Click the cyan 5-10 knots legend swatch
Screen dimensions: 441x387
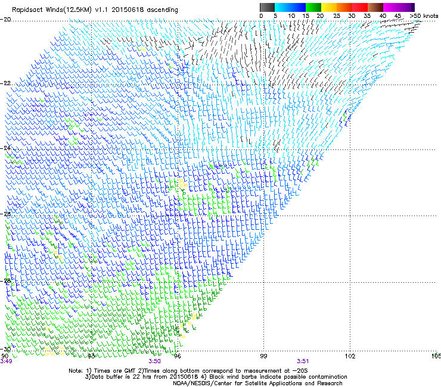282,7
